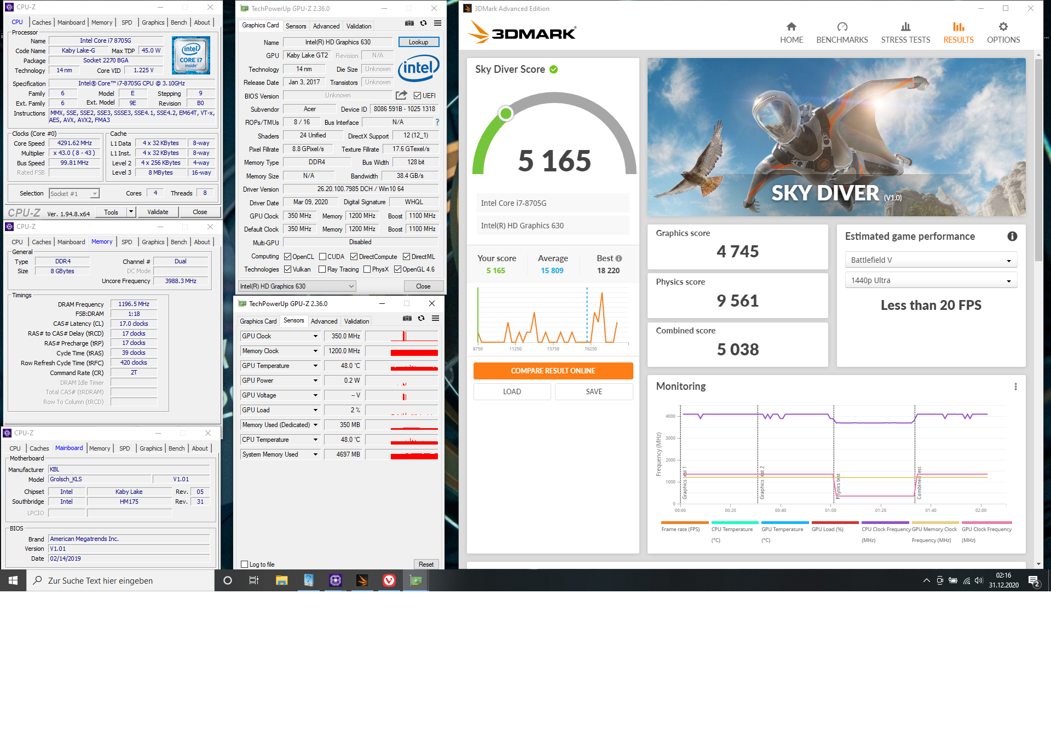This screenshot has width=1051, height=749.
Task: Click the BIOS share/export icon in GPU-Z
Action: [x=401, y=95]
